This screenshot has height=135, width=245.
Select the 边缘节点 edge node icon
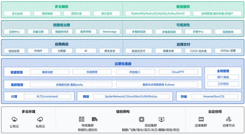[228, 119]
